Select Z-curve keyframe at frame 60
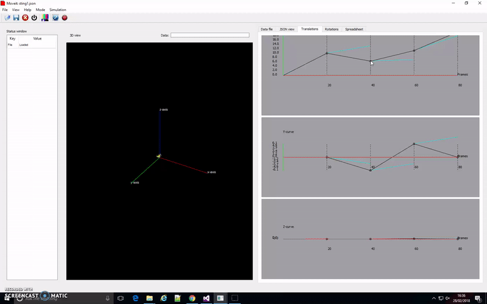Image resolution: width=487 pixels, height=304 pixels. tap(414, 238)
